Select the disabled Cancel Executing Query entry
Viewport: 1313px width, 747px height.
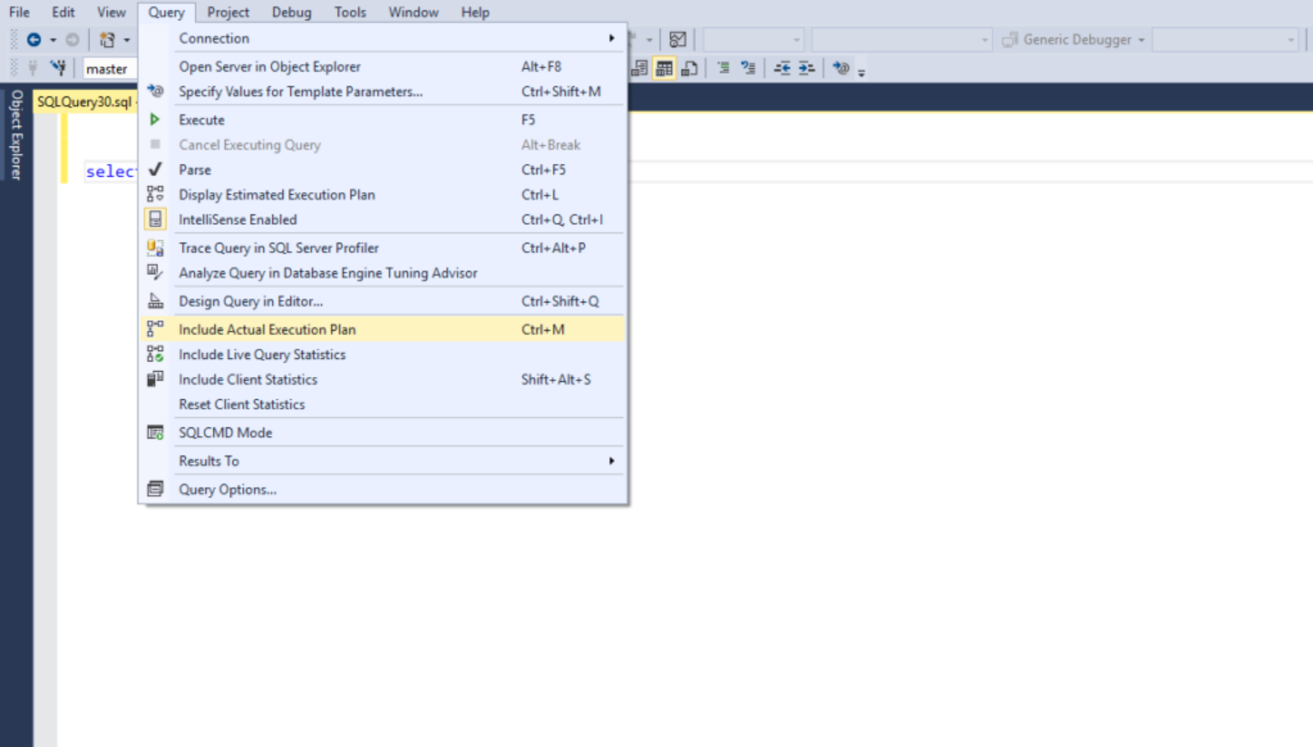pos(382,144)
